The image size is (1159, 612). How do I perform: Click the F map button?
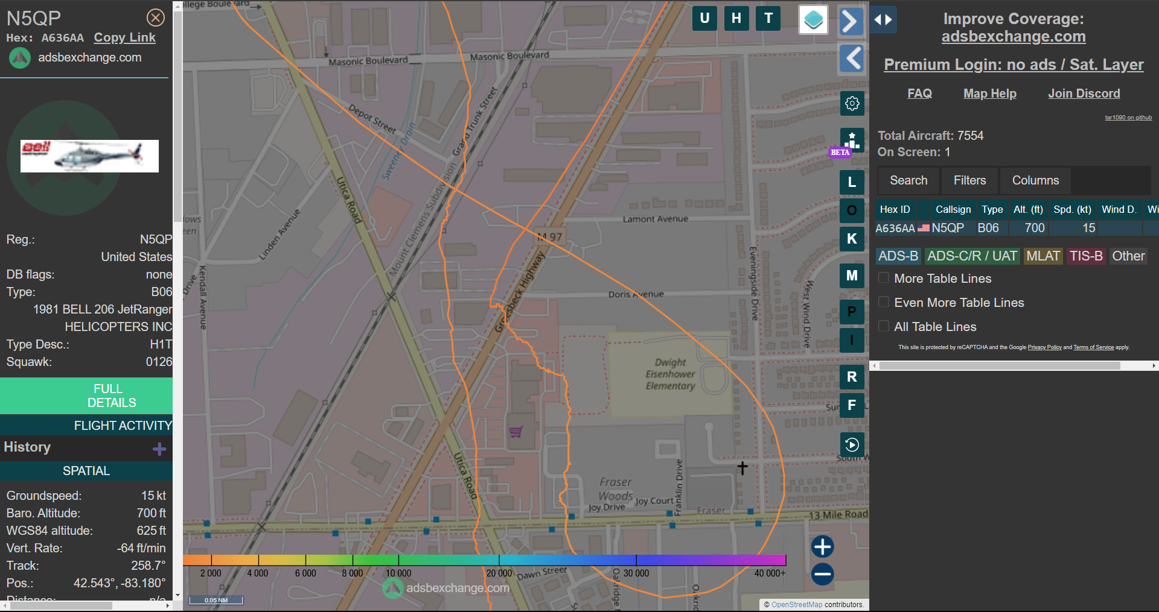852,405
